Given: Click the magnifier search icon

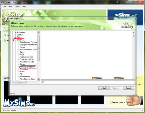Looking at the screenshot, I should point(43,82).
